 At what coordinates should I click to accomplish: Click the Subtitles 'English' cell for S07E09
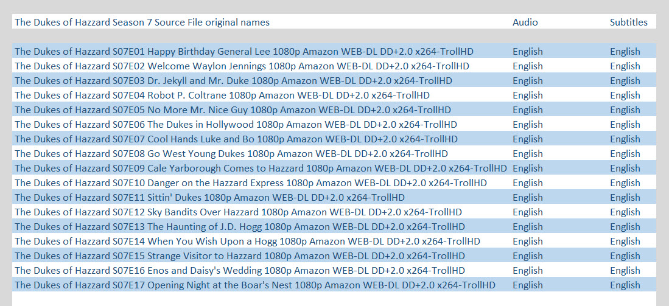pos(625,169)
